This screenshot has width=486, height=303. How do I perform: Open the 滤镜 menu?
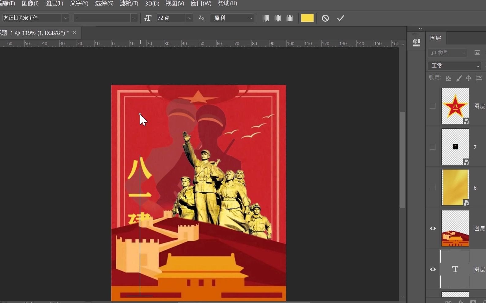129,3
